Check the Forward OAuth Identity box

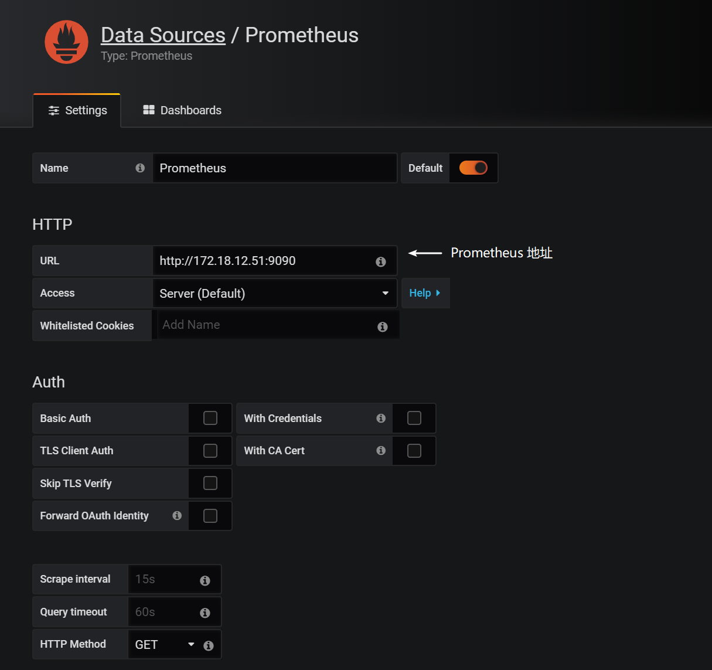[210, 516]
